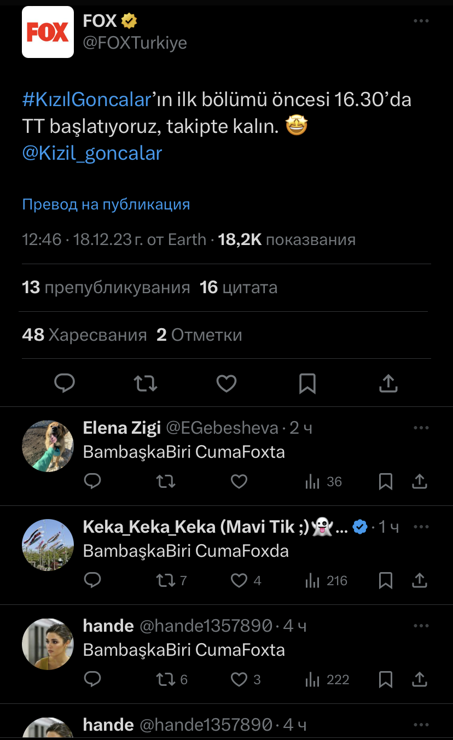Share hande's first reply

(420, 679)
